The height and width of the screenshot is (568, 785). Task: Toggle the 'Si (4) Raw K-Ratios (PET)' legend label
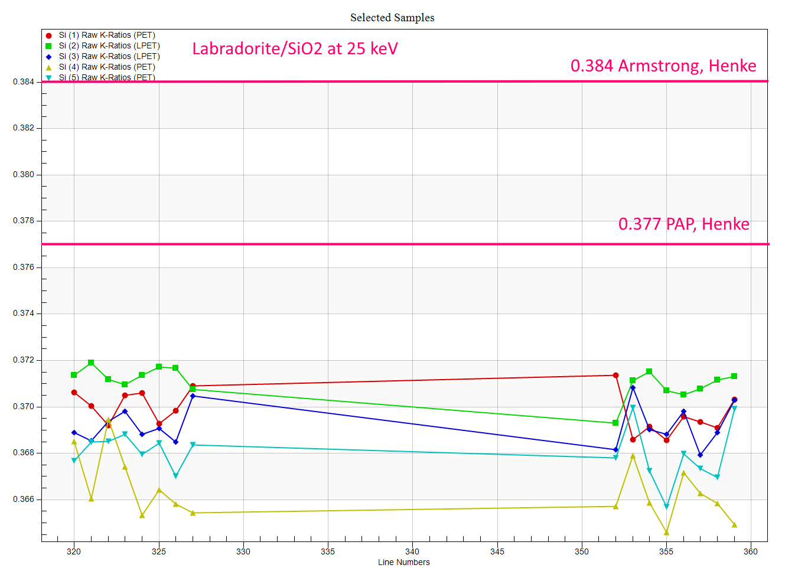[x=107, y=67]
